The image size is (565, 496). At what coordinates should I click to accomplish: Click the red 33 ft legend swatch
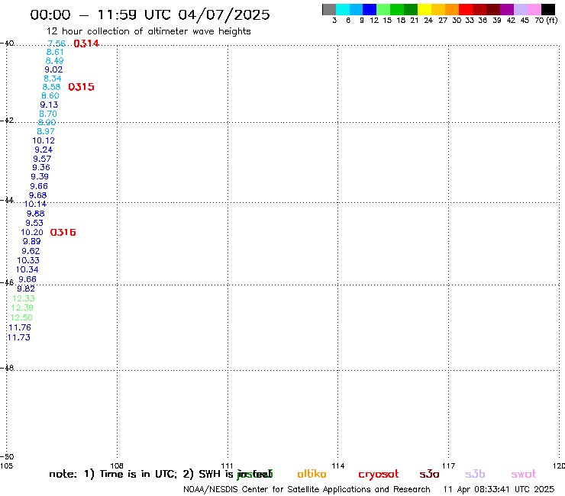pos(466,9)
